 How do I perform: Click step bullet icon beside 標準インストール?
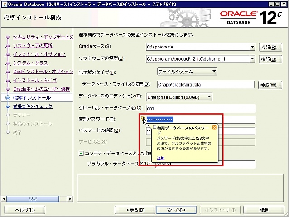pyautogui.click(x=8, y=98)
